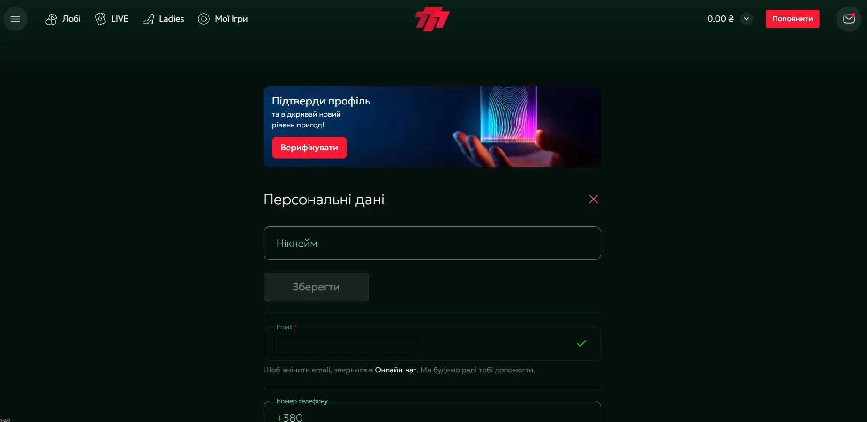The height and width of the screenshot is (422, 867).
Task: Open the mail notifications icon
Action: (x=849, y=19)
